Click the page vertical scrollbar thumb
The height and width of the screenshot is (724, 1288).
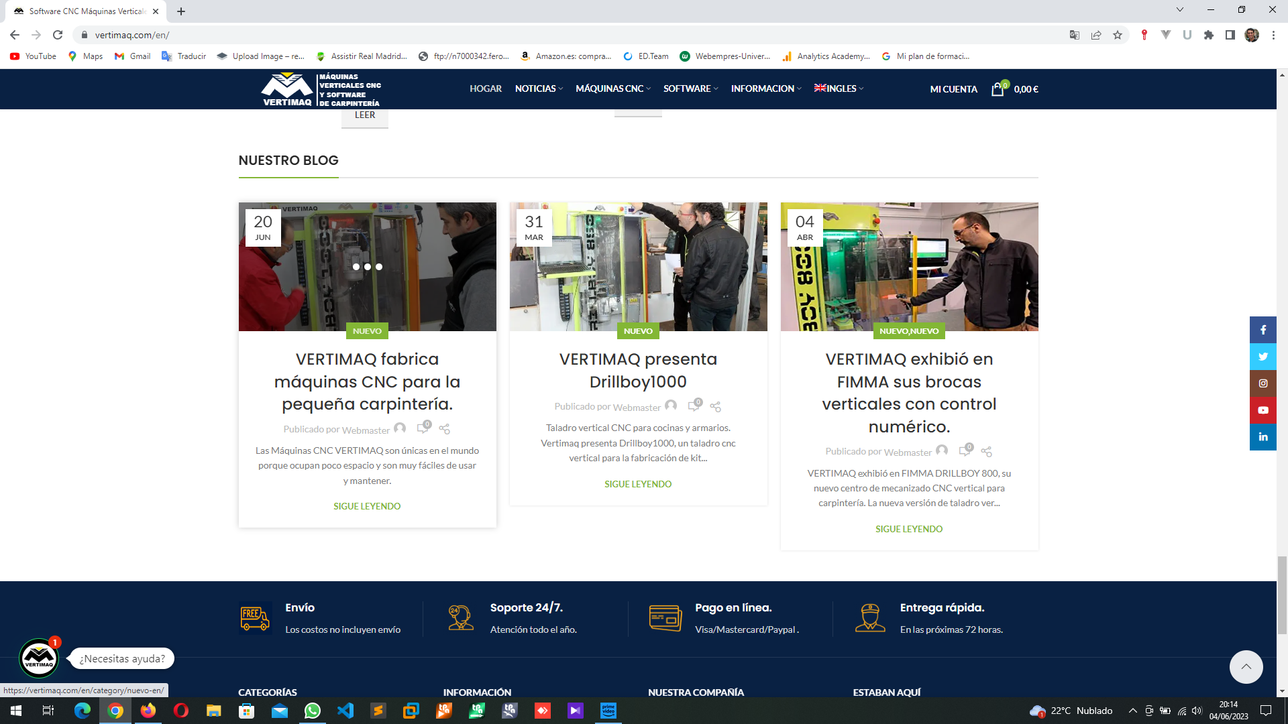[x=1282, y=595]
